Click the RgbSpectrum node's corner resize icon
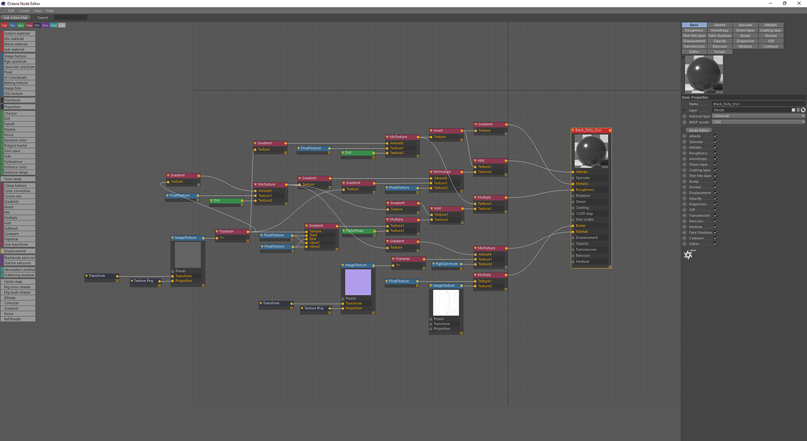 (x=462, y=268)
